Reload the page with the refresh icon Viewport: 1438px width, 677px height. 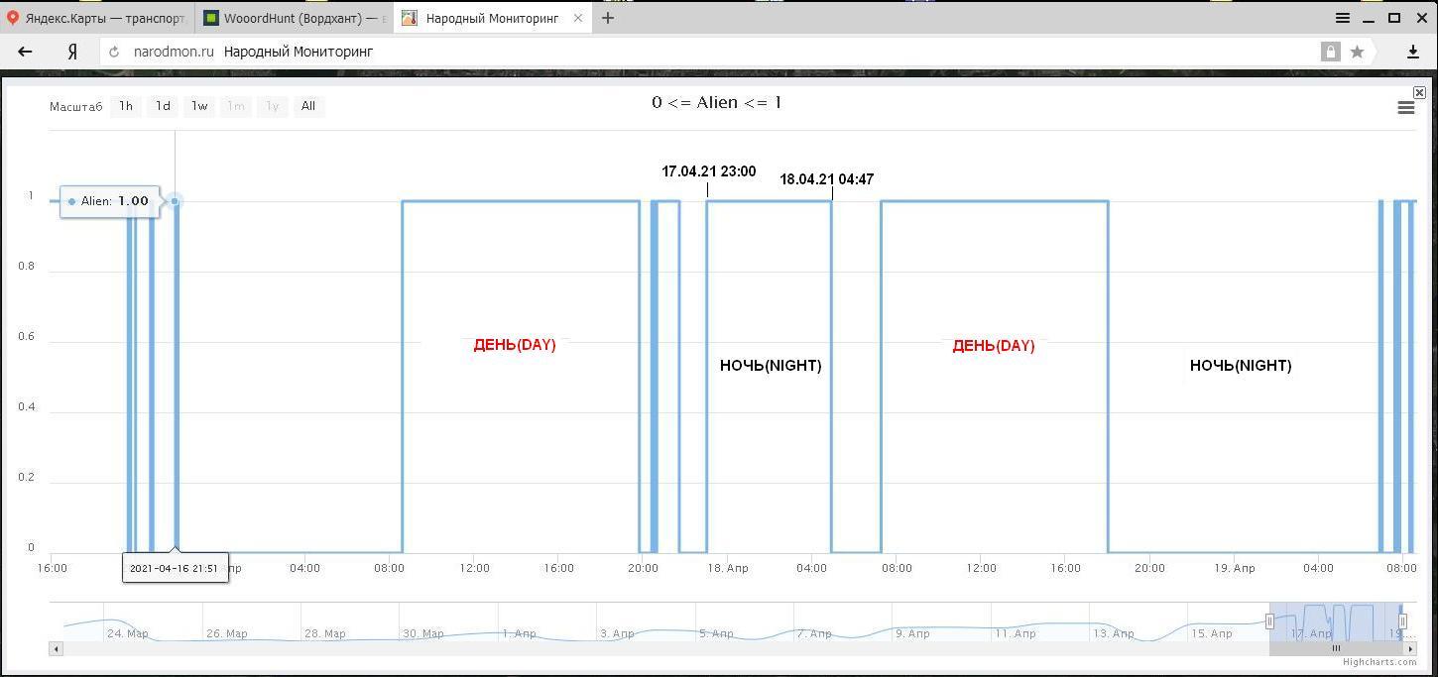click(x=114, y=52)
